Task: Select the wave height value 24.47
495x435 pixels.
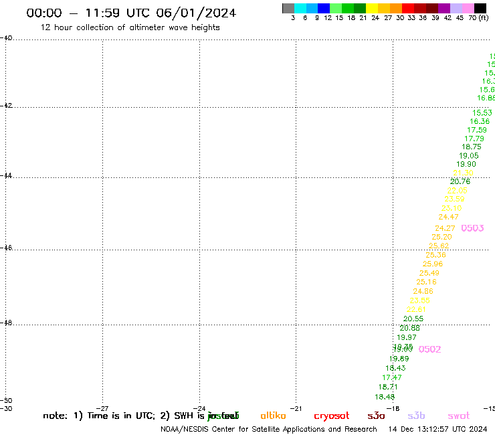Action: [x=448, y=217]
